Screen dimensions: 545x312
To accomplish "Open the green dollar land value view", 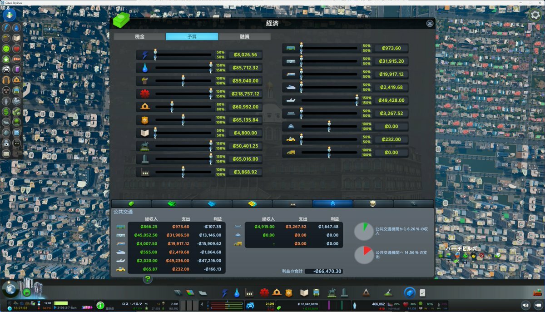I will [x=6, y=111].
